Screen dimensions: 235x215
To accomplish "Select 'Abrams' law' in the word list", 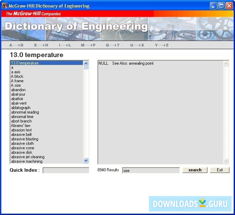I will [47, 126].
